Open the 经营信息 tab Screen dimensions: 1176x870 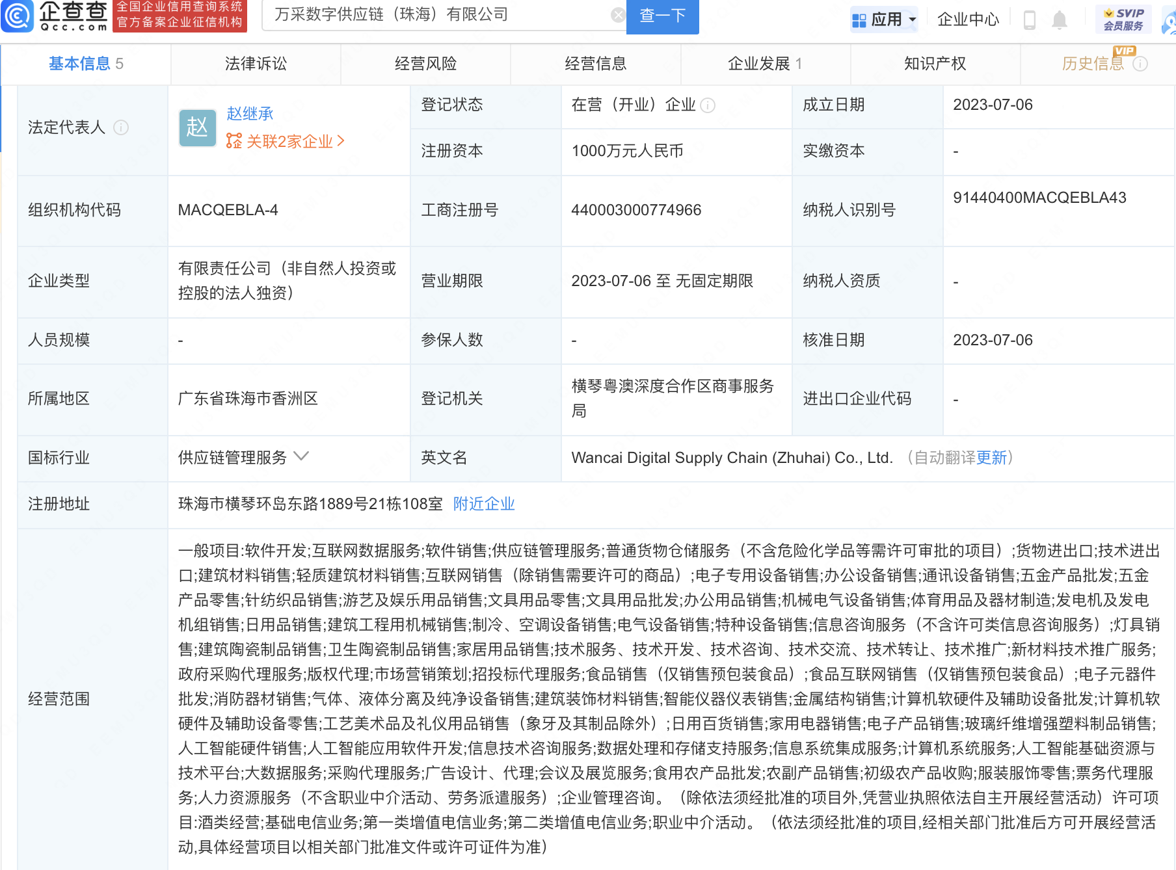595,64
